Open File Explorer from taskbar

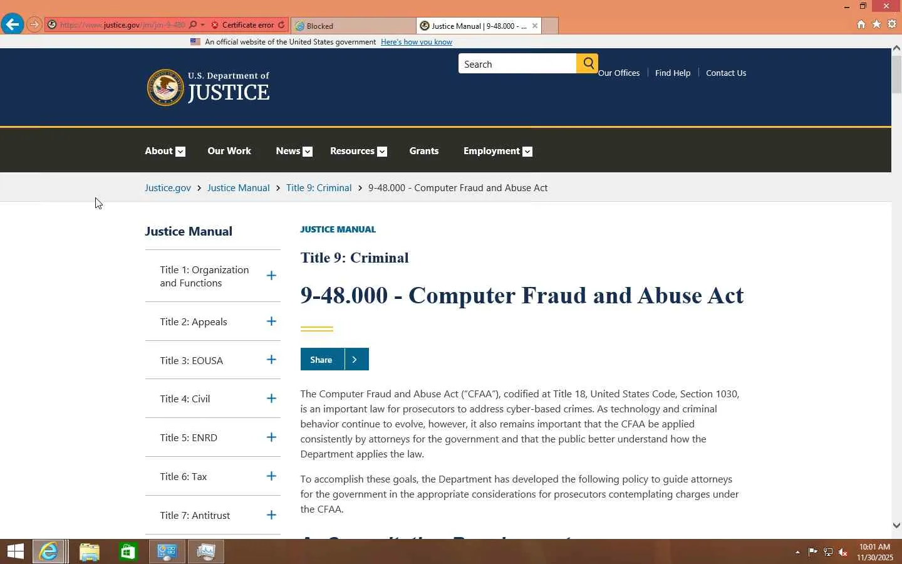[90, 551]
